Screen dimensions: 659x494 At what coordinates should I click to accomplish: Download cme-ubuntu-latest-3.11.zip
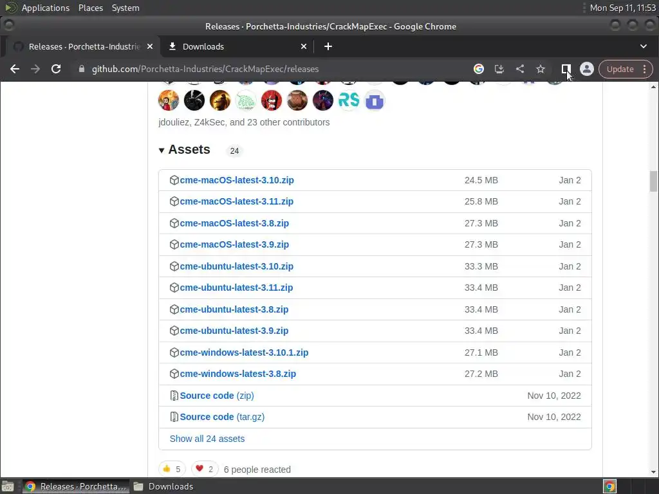click(236, 288)
